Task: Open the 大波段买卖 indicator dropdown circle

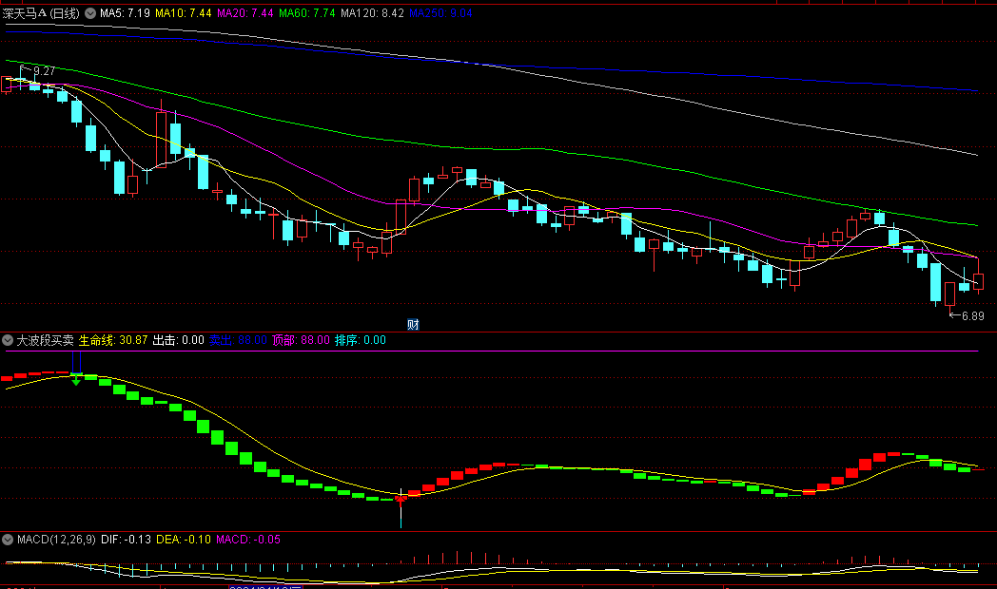Action: 8,340
